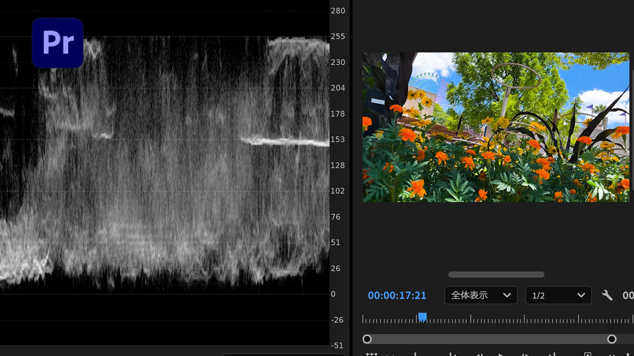634x356 pixels.
Task: Open the dropdown below the waveform scope
Action: click(x=283, y=354)
